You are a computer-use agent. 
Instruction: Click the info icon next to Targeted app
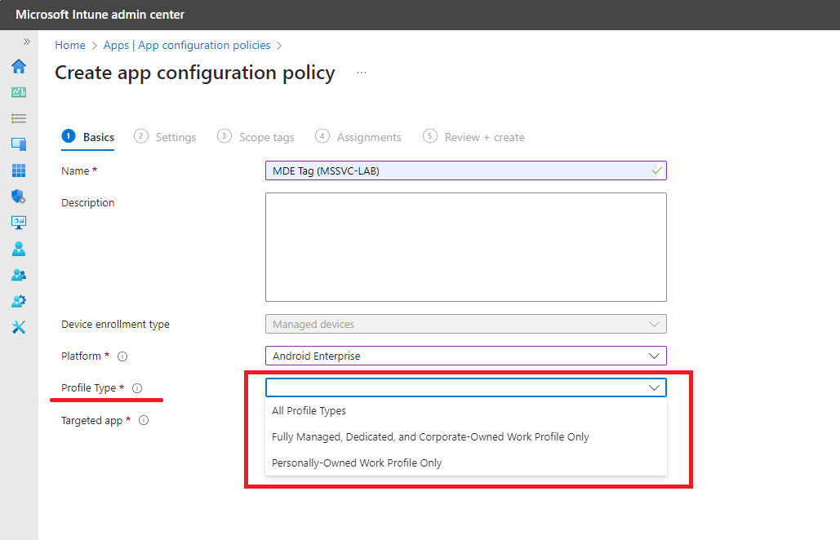(144, 421)
